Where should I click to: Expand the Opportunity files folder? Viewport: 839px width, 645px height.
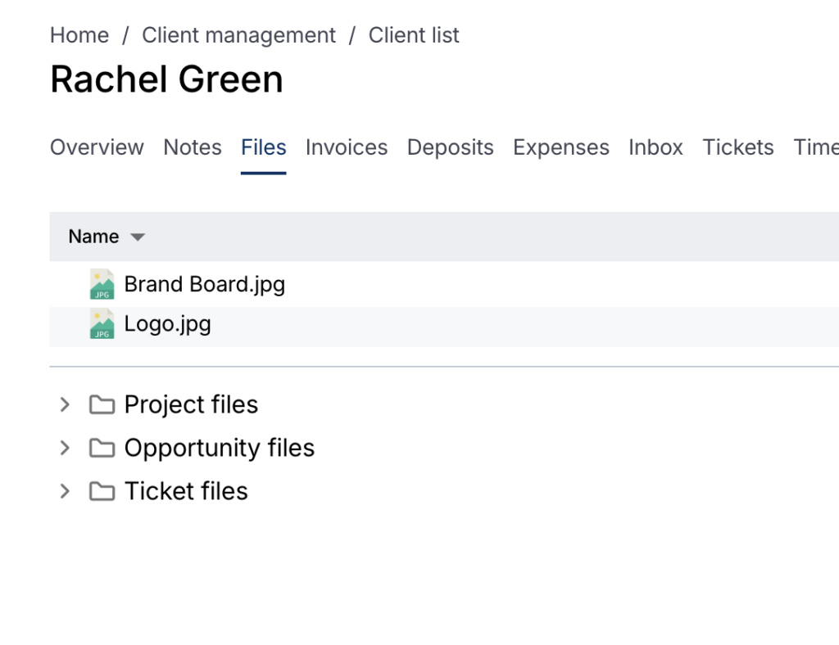64,448
